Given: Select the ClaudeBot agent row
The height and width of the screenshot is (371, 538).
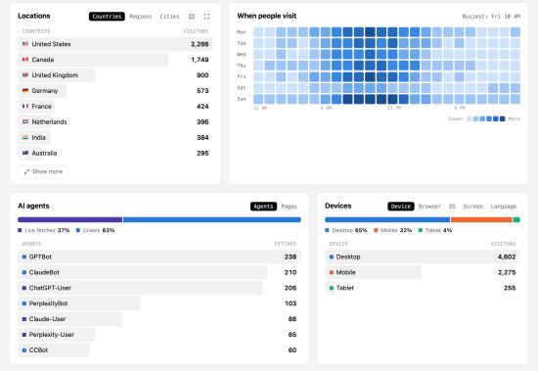Looking at the screenshot, I should tap(159, 272).
